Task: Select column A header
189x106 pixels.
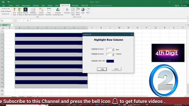Action: click(x=9, y=28)
